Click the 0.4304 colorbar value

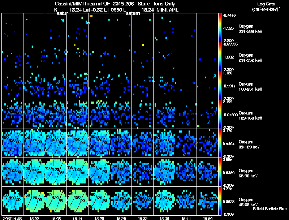click(229, 144)
